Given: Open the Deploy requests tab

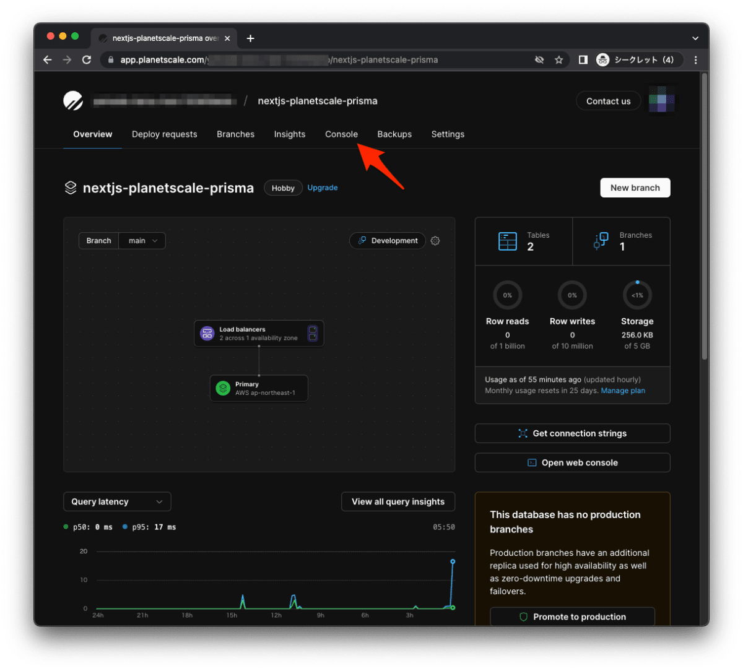Looking at the screenshot, I should (x=164, y=134).
